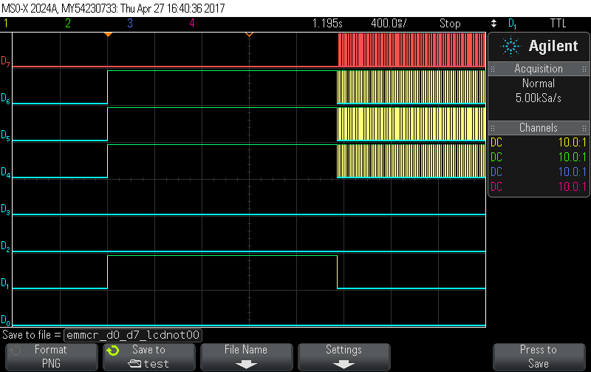Click the green rotate icon on Save to softkey
The image size is (591, 372).
pos(113,351)
